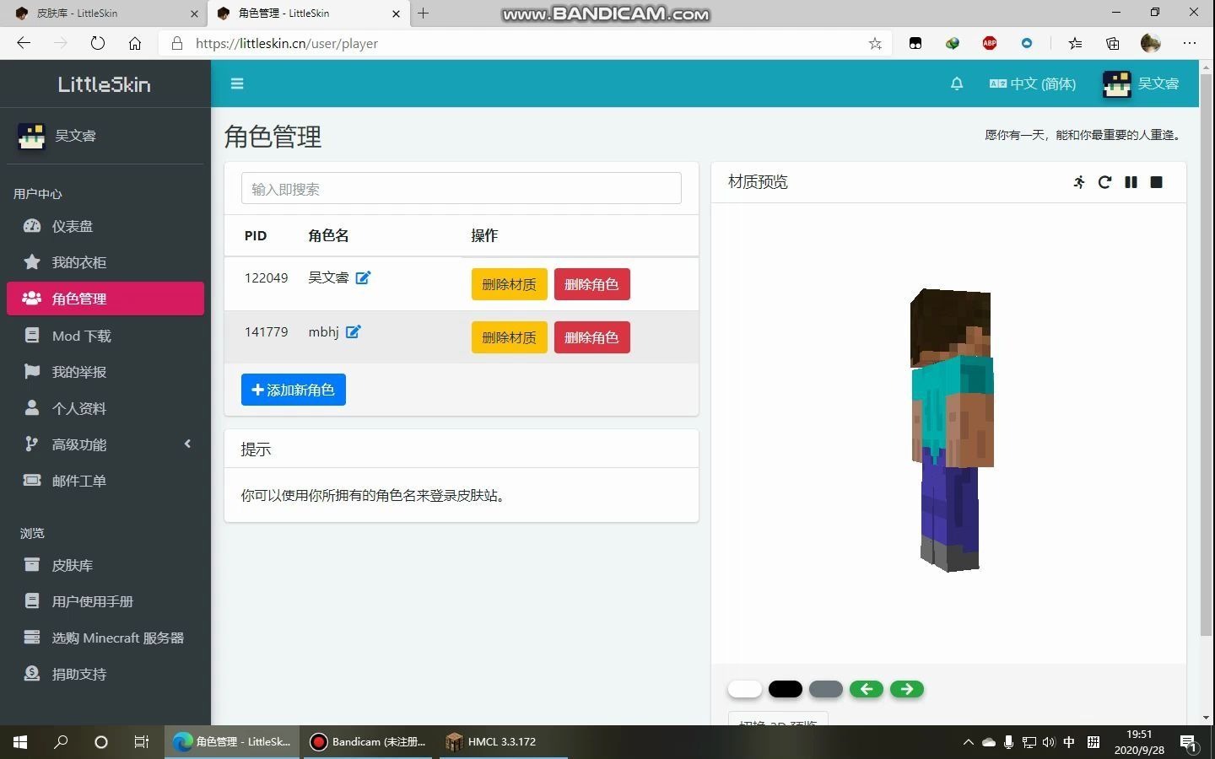Click the LittleSkin logo
The image size is (1215, 759).
click(105, 83)
